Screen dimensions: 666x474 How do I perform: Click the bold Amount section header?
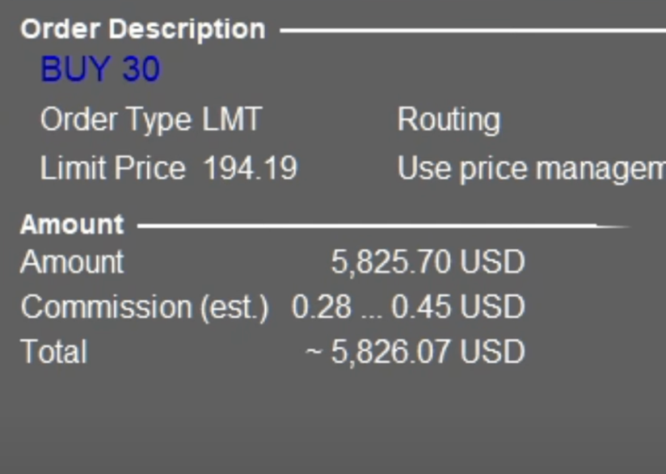point(72,224)
